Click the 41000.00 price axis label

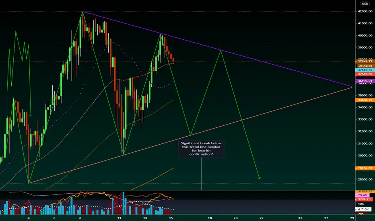coord(365,23)
